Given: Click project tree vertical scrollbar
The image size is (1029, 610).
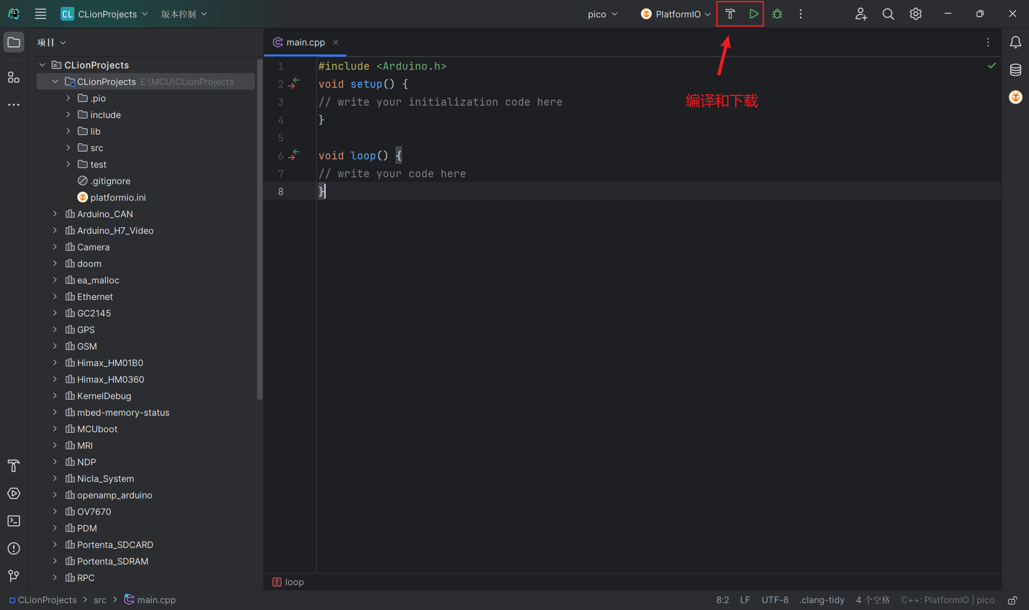Looking at the screenshot, I should (x=260, y=228).
